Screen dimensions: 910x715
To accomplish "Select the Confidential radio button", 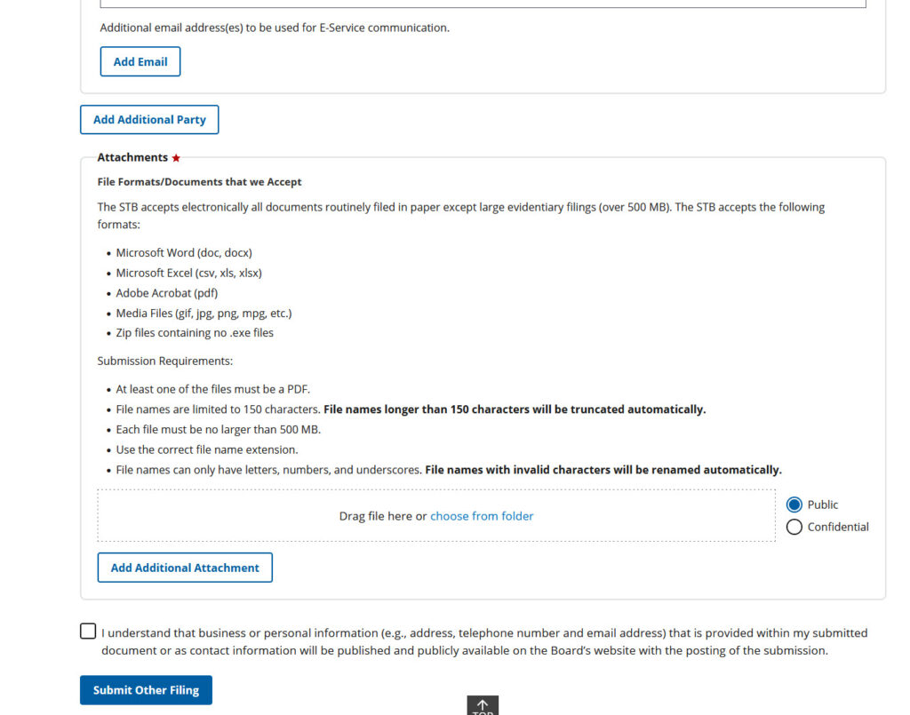I will (794, 527).
